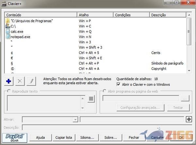196x145 pixels.
Task: Sort by the Atalho column header
Action: tap(95, 15)
